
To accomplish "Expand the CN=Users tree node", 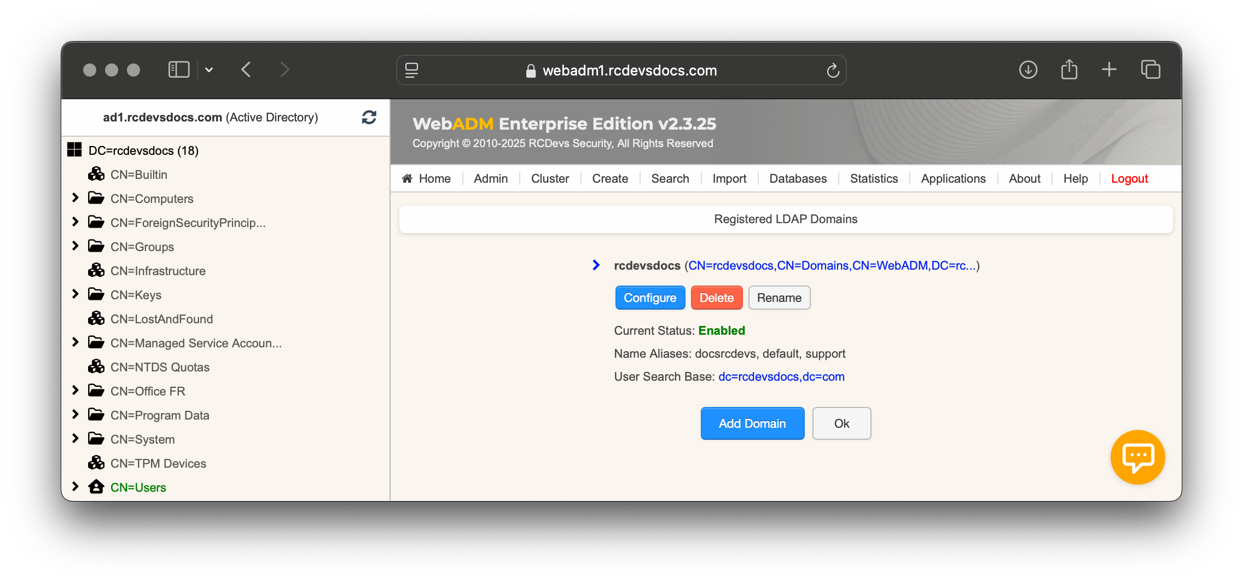I will 75,487.
